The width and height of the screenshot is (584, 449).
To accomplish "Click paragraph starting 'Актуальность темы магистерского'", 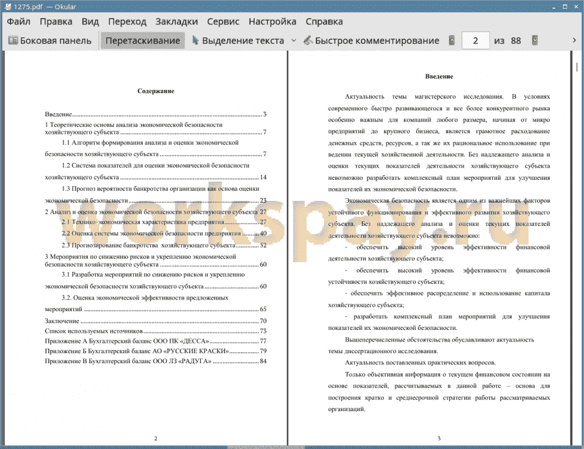I will point(439,143).
